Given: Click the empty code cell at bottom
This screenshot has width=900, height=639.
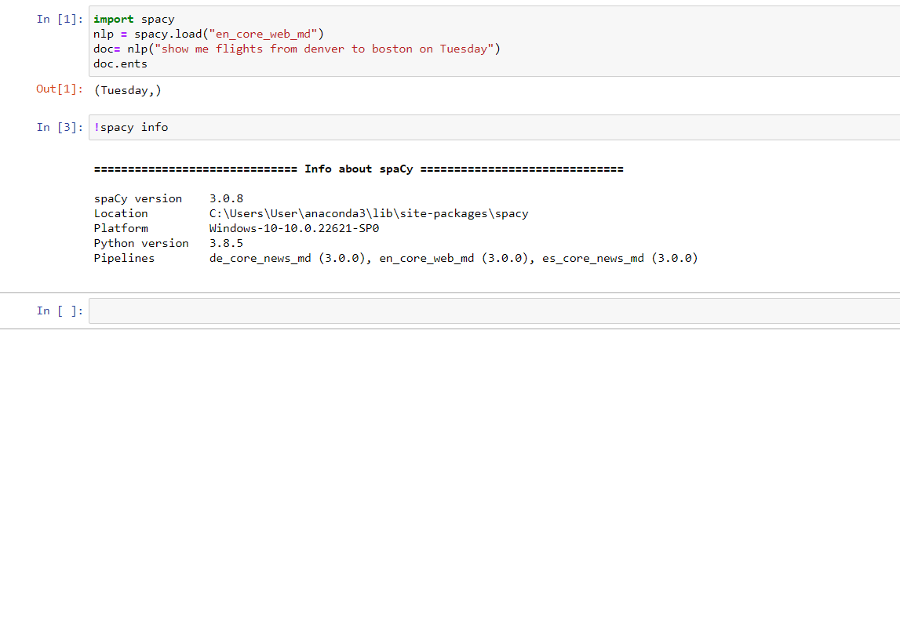Looking at the screenshot, I should 494,311.
